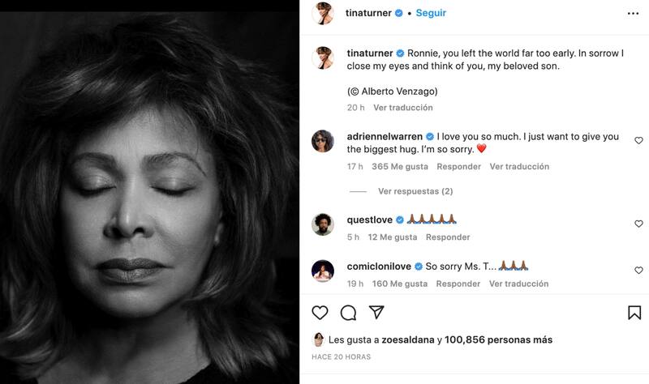Viewport: 649px width, 384px height.
Task: Like adriennelwarren's comment with the heart
Action: [638, 141]
